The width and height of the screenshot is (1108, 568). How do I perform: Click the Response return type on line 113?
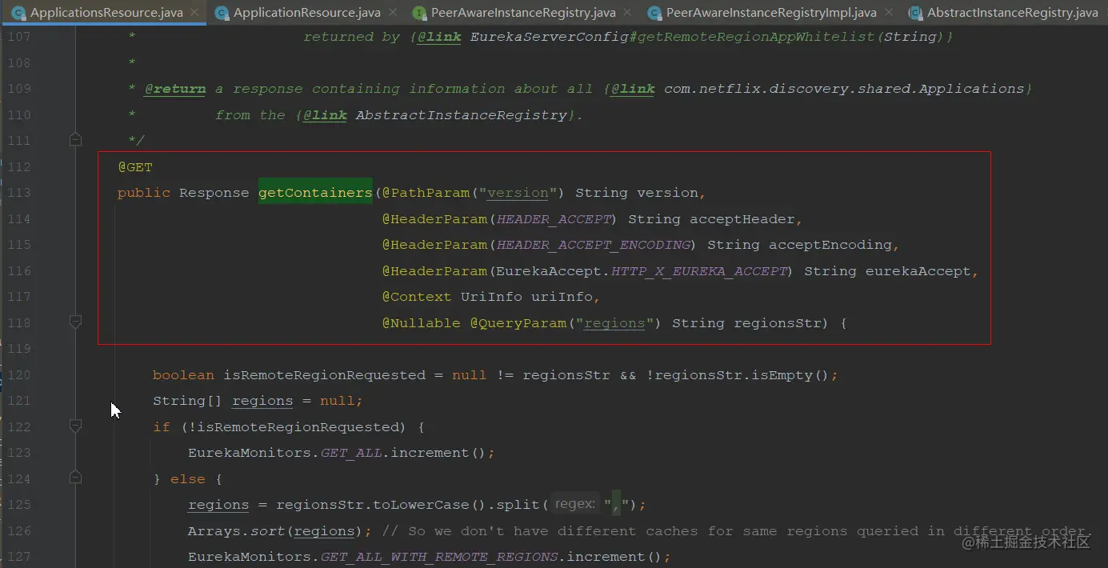pyautogui.click(x=214, y=193)
